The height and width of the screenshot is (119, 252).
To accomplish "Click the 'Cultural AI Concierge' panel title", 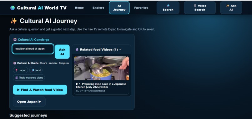I will click(33, 40).
